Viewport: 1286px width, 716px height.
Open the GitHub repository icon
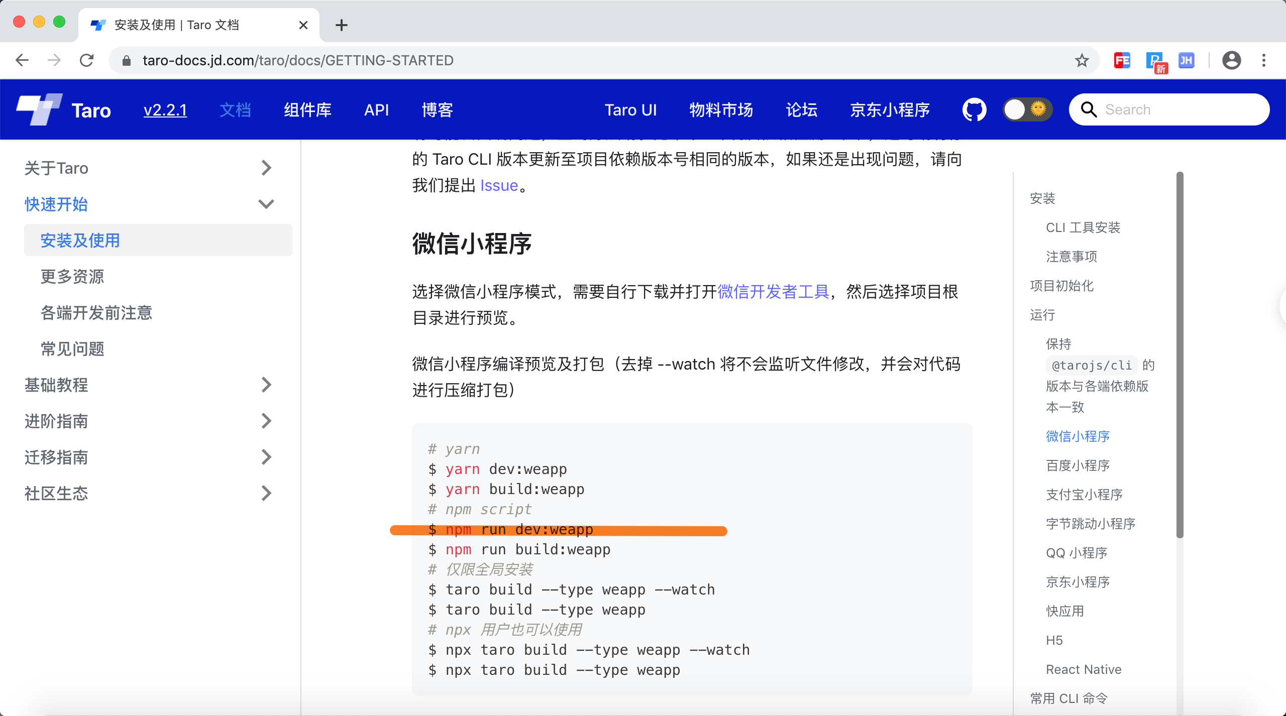974,109
